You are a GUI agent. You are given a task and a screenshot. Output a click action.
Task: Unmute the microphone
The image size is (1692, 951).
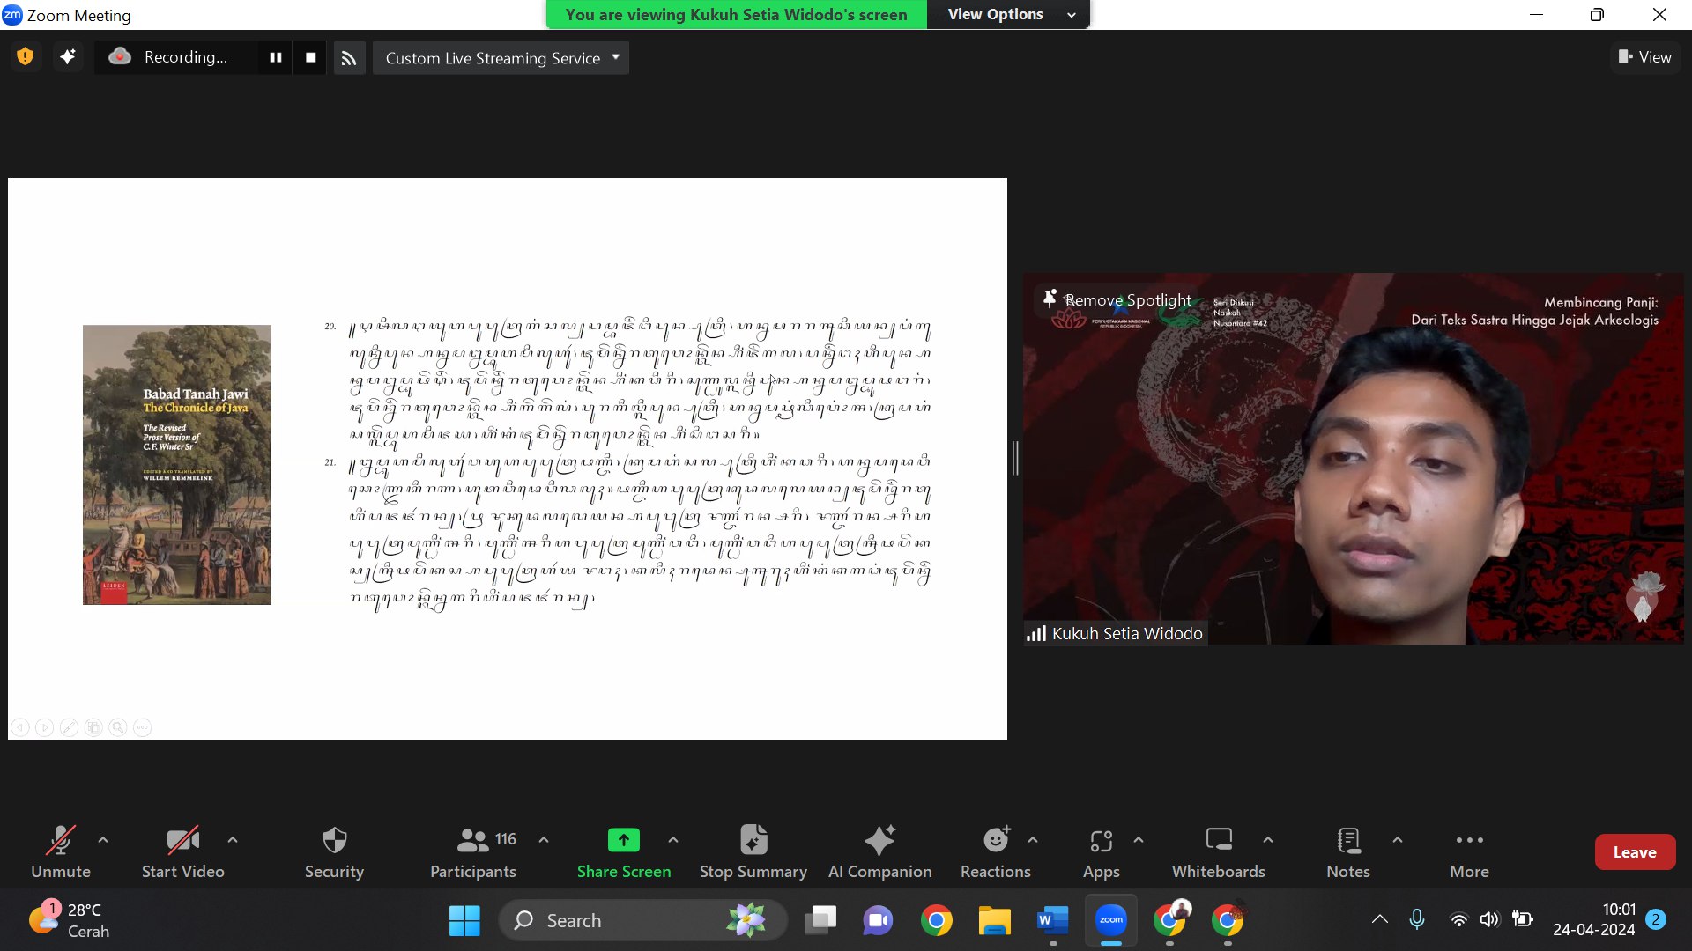click(x=61, y=852)
